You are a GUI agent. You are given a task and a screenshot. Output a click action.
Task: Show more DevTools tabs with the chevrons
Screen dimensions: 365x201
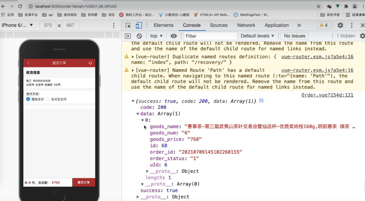(x=299, y=25)
